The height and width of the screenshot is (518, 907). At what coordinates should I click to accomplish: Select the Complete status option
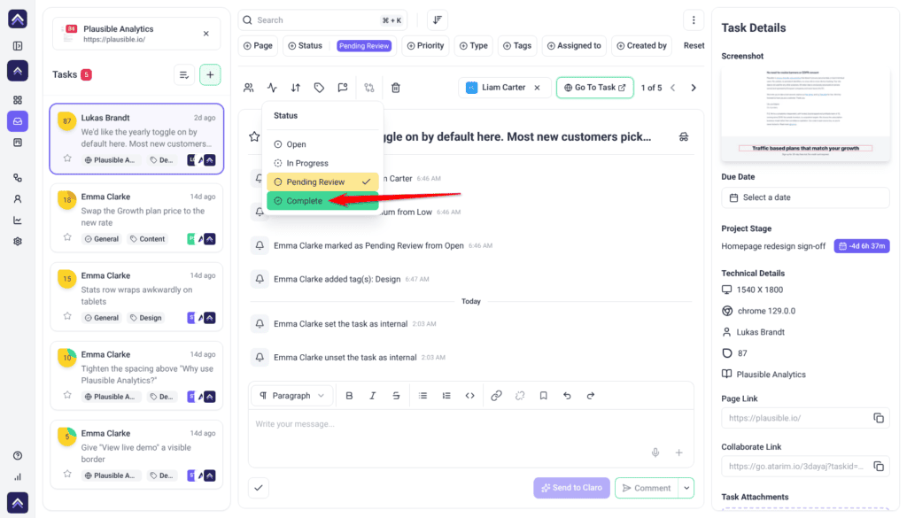point(322,201)
